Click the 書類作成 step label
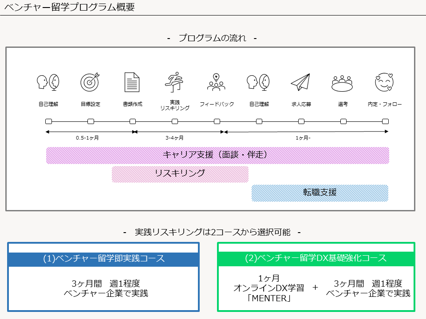The height and width of the screenshot is (319, 426). coord(133,104)
